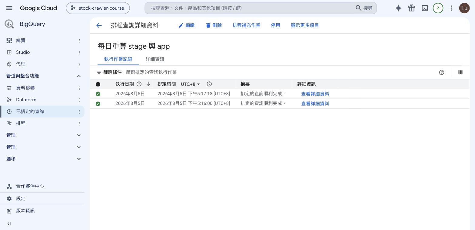Click 排程補充作業 button
475x230 pixels.
pyautogui.click(x=246, y=25)
